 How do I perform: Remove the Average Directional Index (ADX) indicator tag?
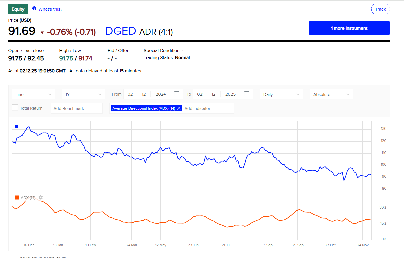pos(179,108)
